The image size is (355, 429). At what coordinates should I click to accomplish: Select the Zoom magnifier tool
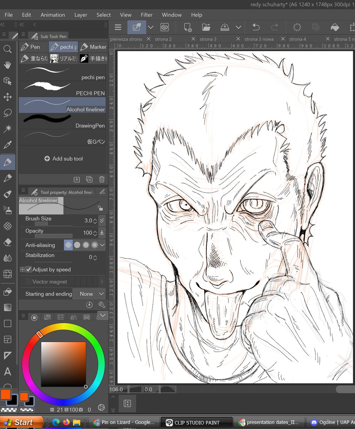pyautogui.click(x=7, y=49)
